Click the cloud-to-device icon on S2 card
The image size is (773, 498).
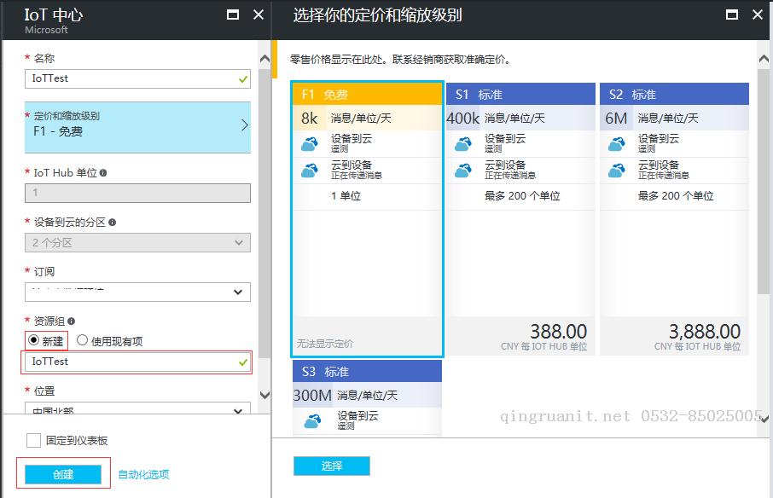tap(616, 170)
